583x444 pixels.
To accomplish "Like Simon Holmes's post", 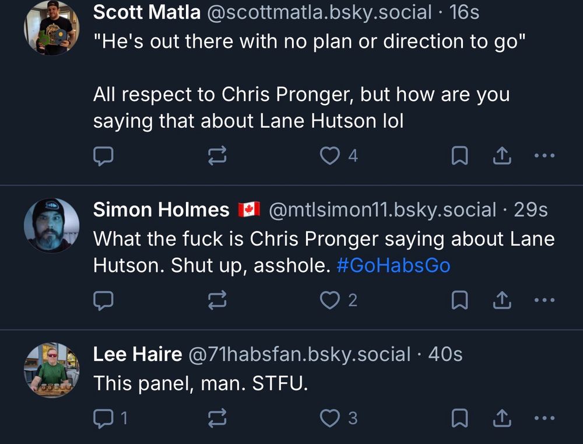I will coord(331,300).
